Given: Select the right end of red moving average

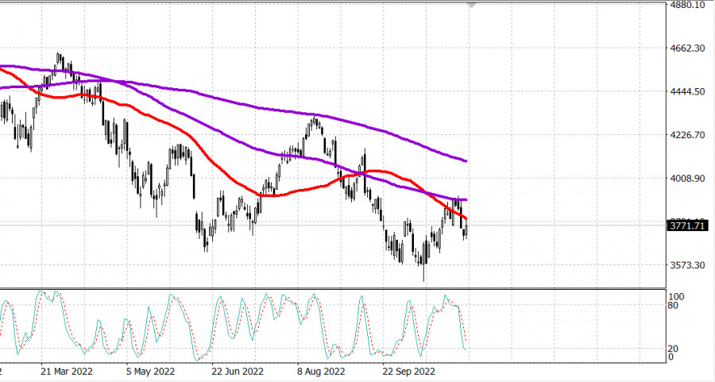Looking at the screenshot, I should [x=466, y=218].
